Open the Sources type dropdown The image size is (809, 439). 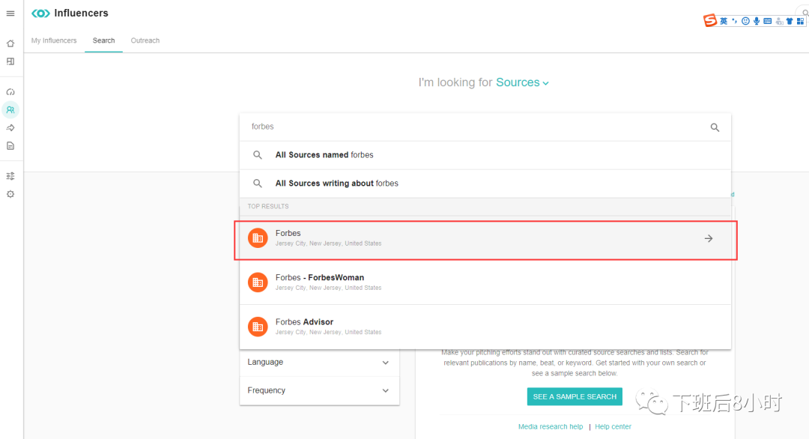(522, 82)
